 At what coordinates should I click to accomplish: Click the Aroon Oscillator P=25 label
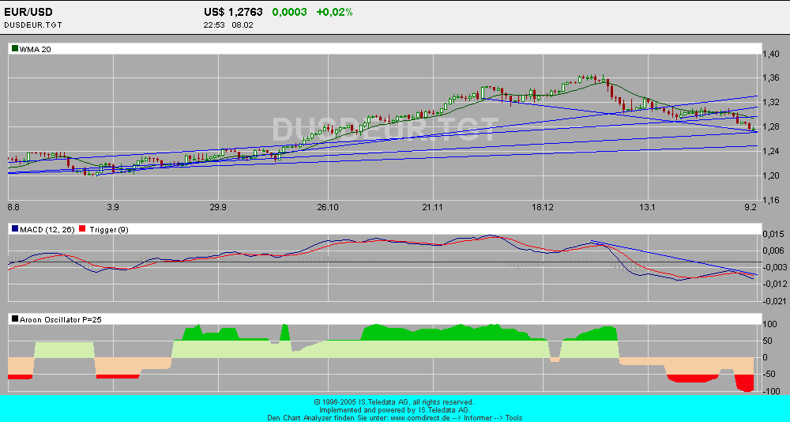coord(61,319)
